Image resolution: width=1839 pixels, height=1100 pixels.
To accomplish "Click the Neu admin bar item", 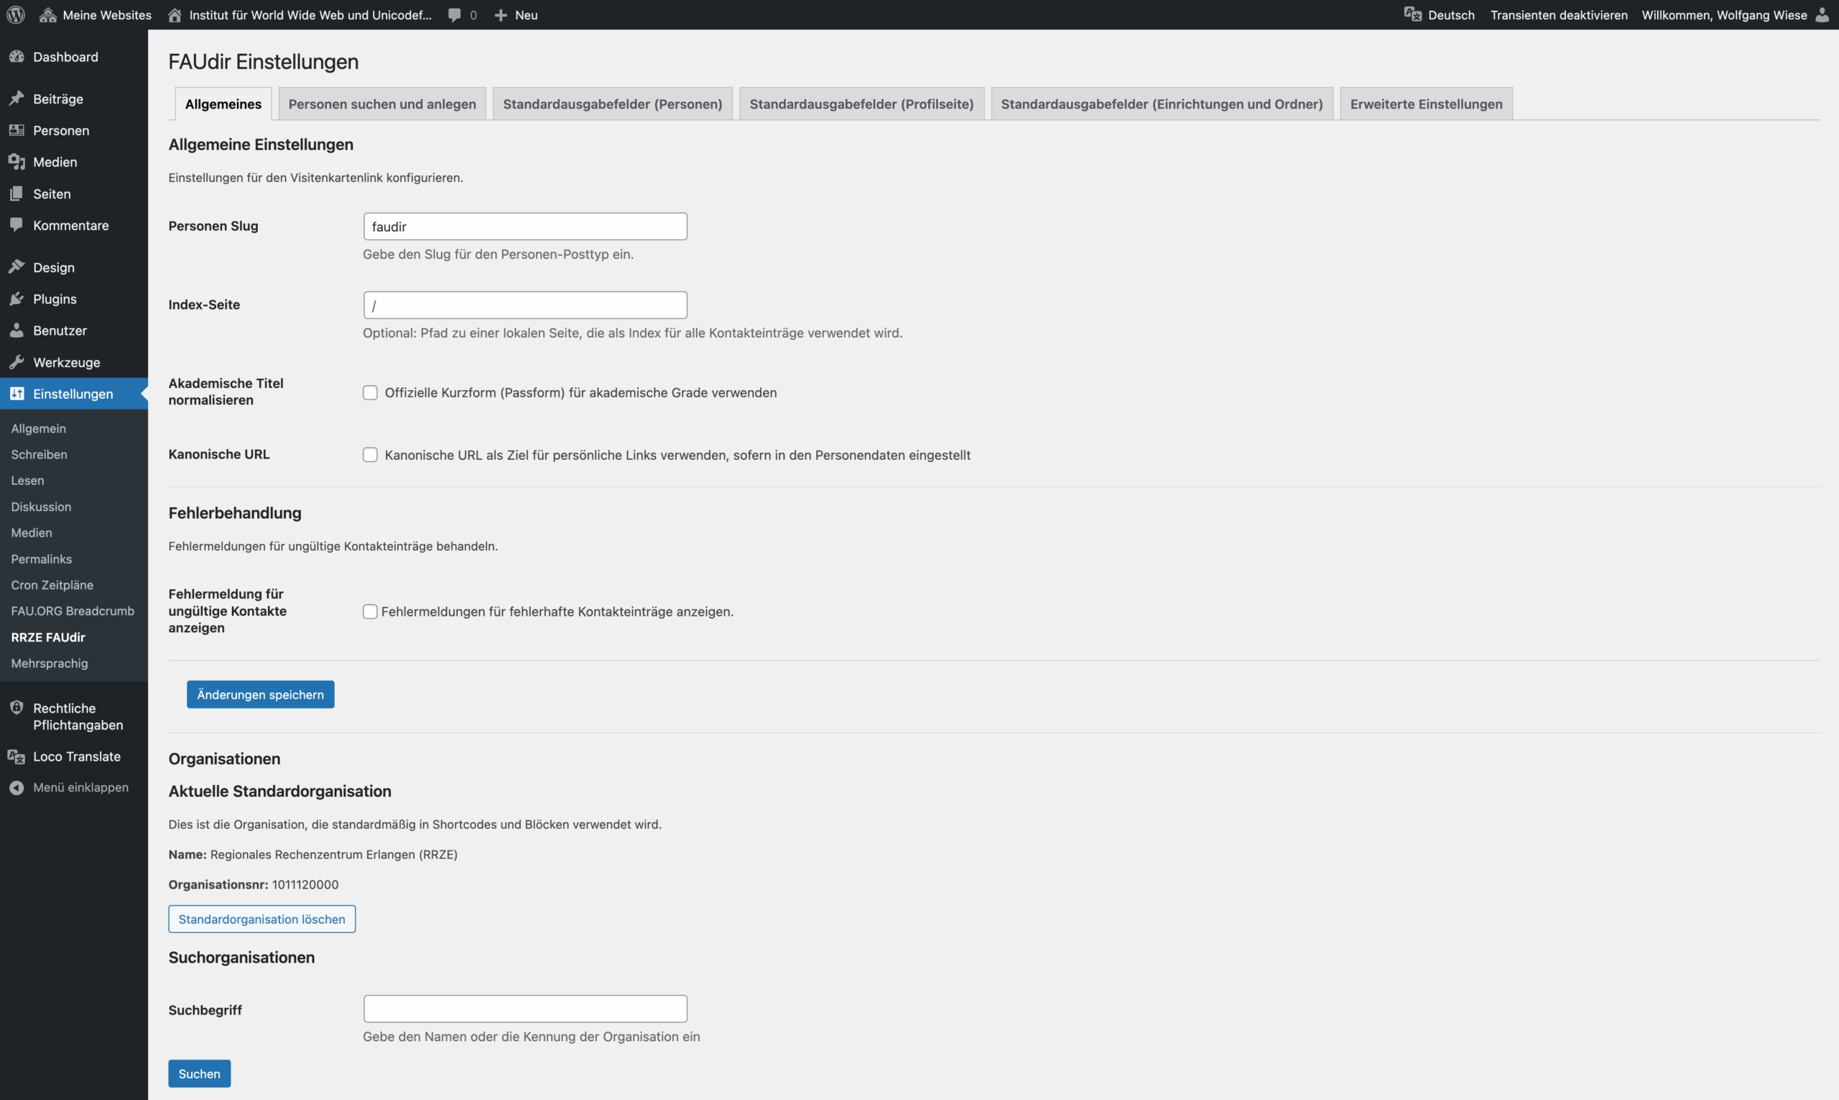I will (x=516, y=15).
